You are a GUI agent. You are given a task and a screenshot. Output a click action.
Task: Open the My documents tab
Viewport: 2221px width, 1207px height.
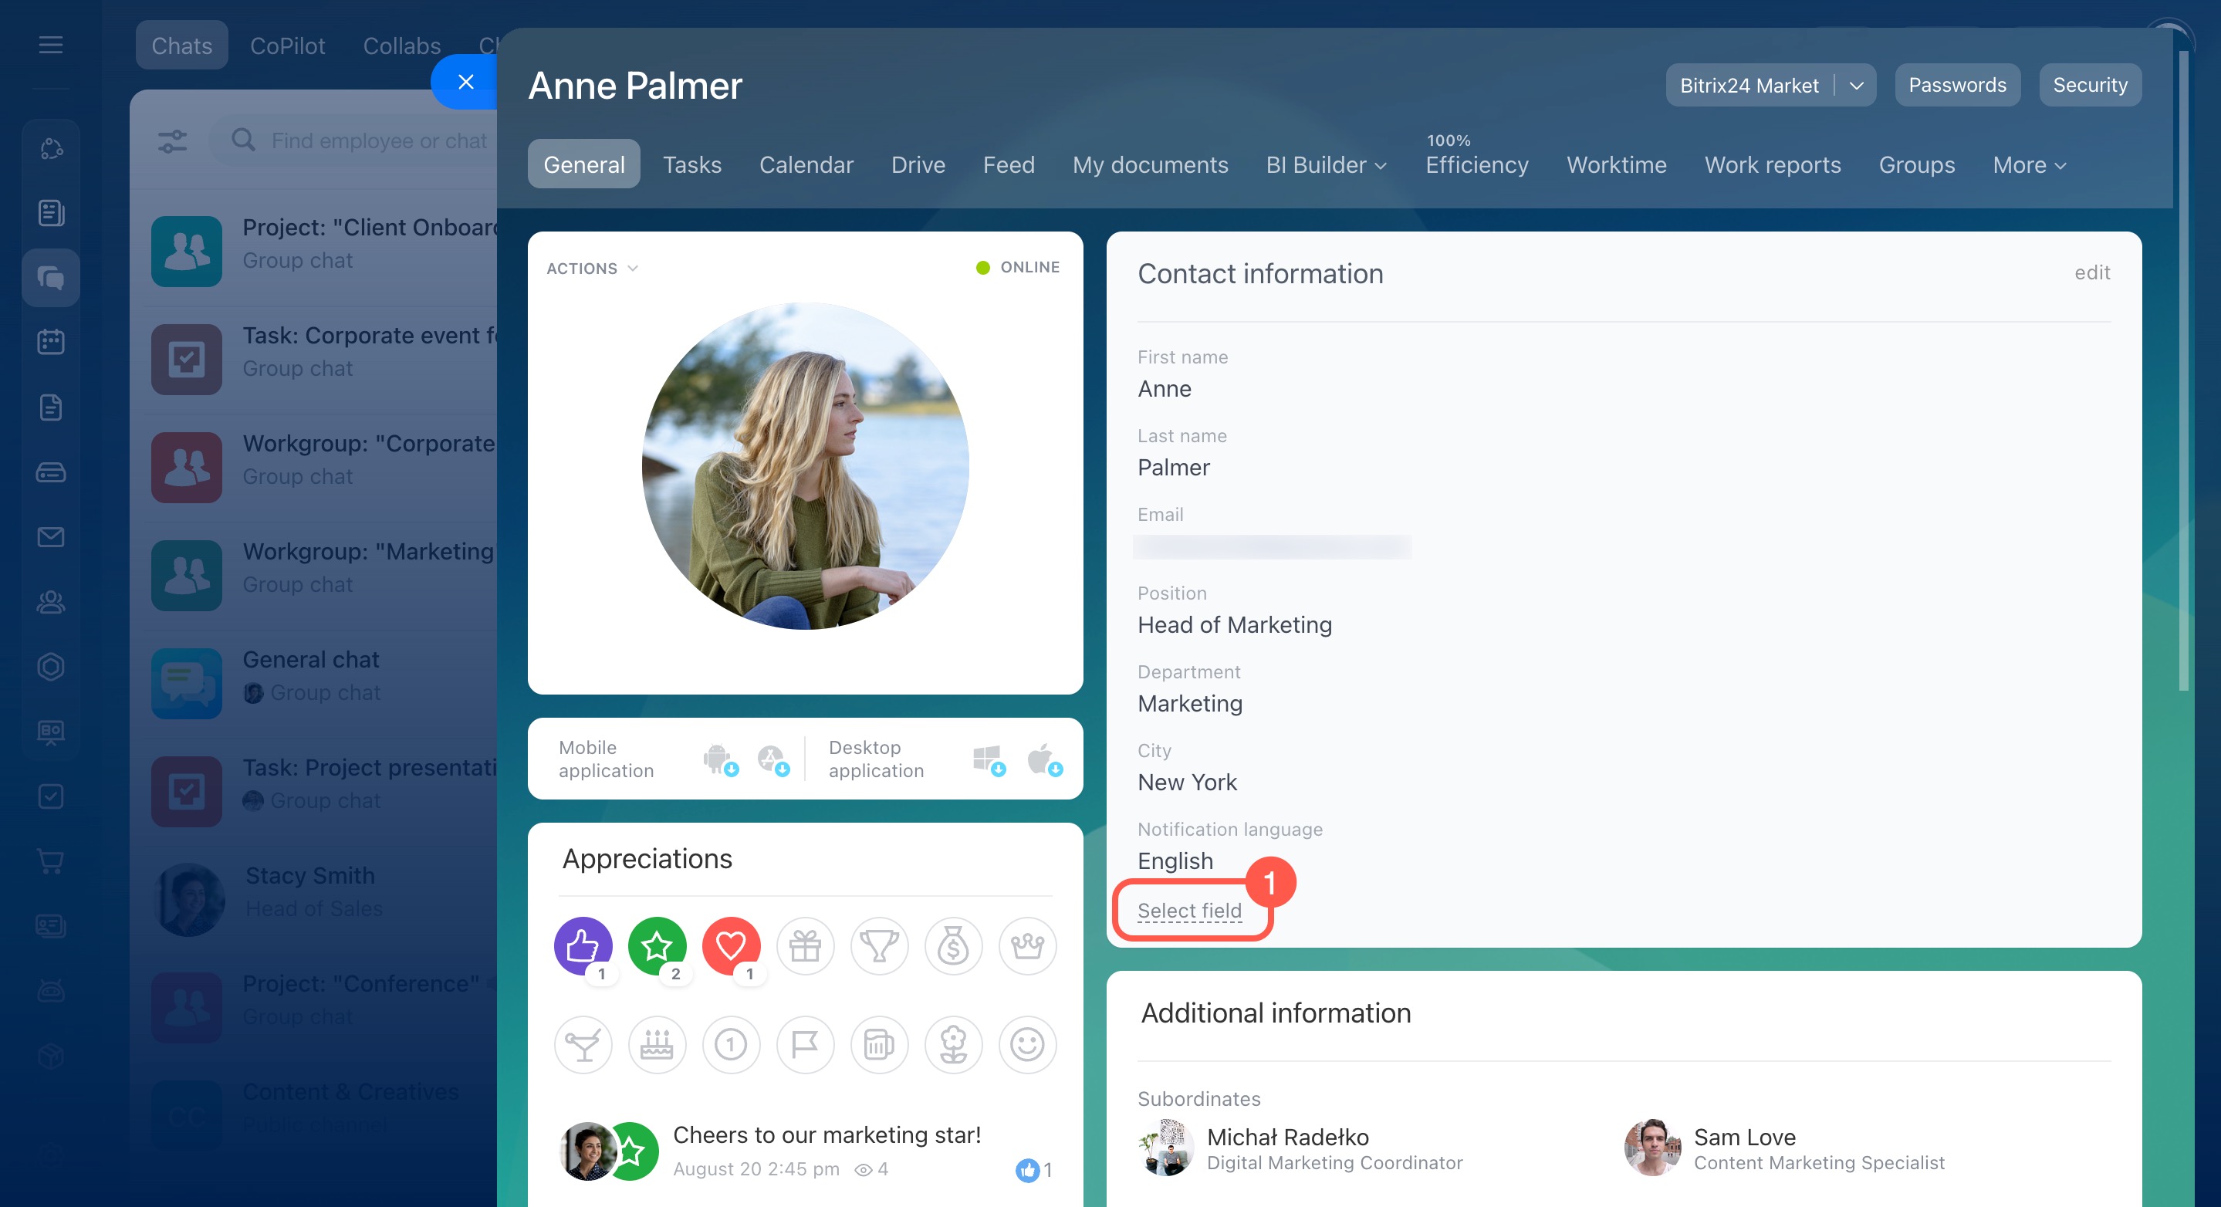1150,164
